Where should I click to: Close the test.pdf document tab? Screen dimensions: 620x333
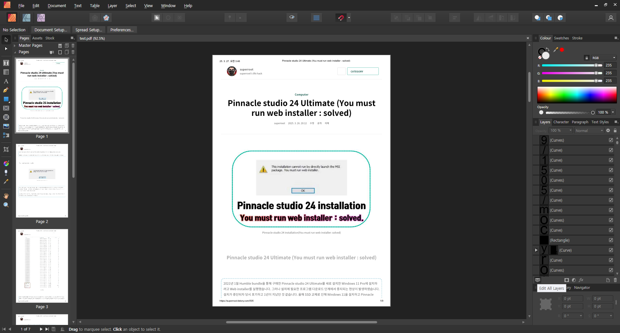click(x=528, y=38)
